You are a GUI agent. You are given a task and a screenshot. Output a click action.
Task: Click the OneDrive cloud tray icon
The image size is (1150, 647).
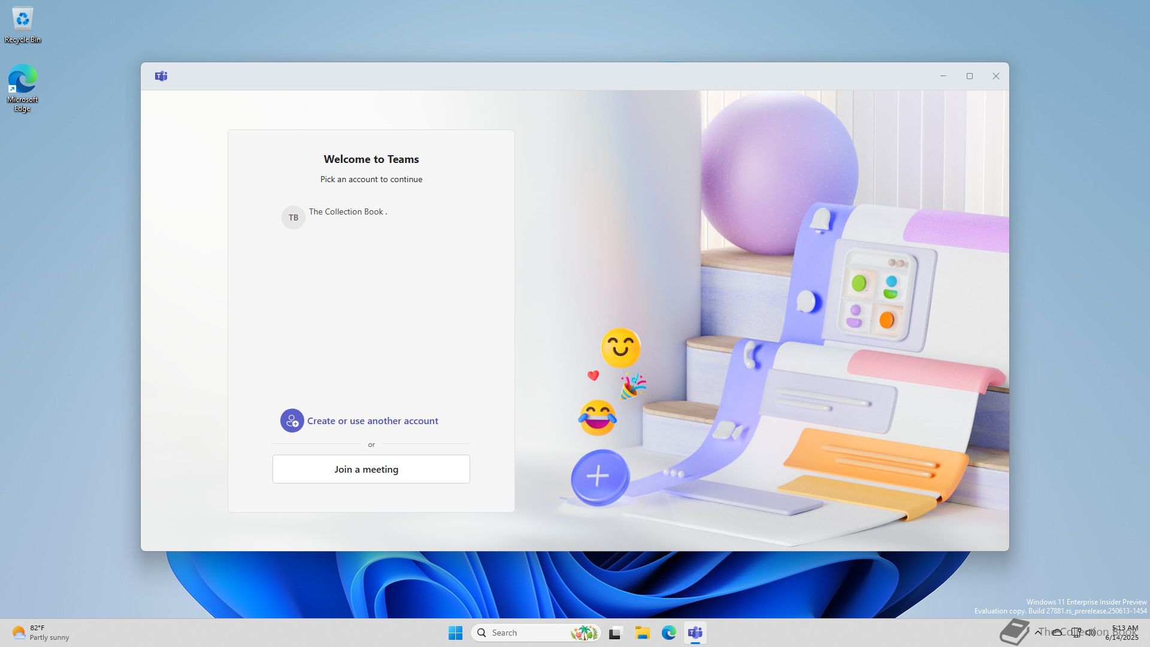coord(1057,633)
